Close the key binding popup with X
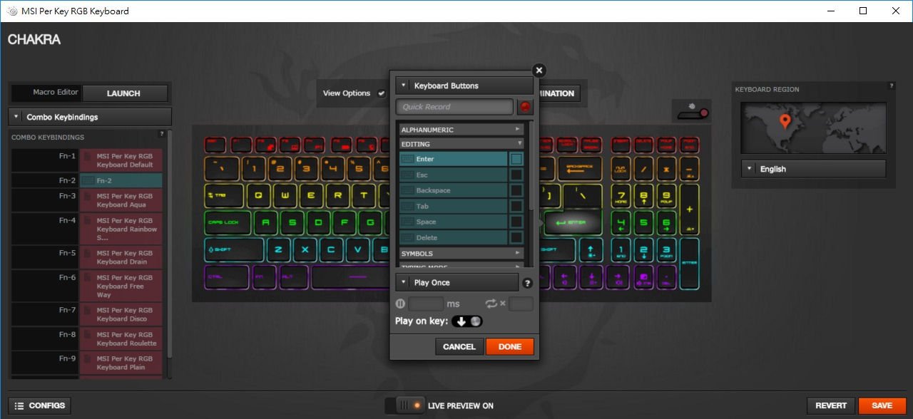913x419 pixels. pyautogui.click(x=539, y=70)
